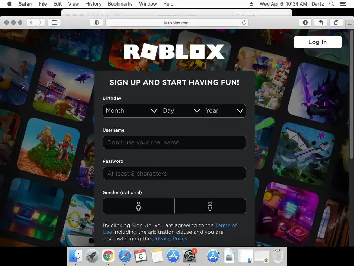Open the Trash in the Dock

click(x=278, y=256)
